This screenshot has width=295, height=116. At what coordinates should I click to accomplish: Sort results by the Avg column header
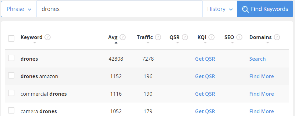point(113,38)
